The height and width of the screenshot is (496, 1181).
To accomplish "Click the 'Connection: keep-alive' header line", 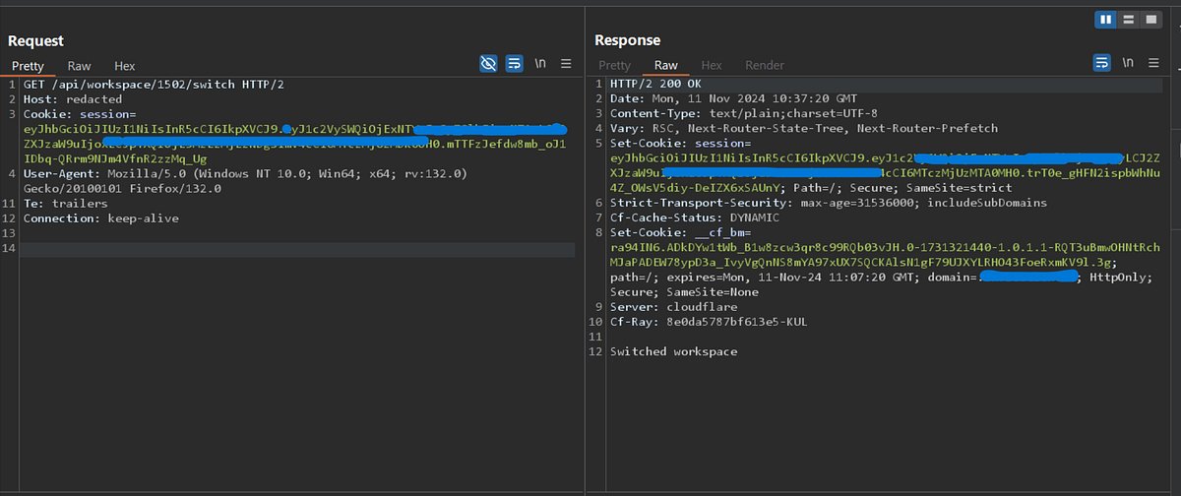I will (101, 218).
